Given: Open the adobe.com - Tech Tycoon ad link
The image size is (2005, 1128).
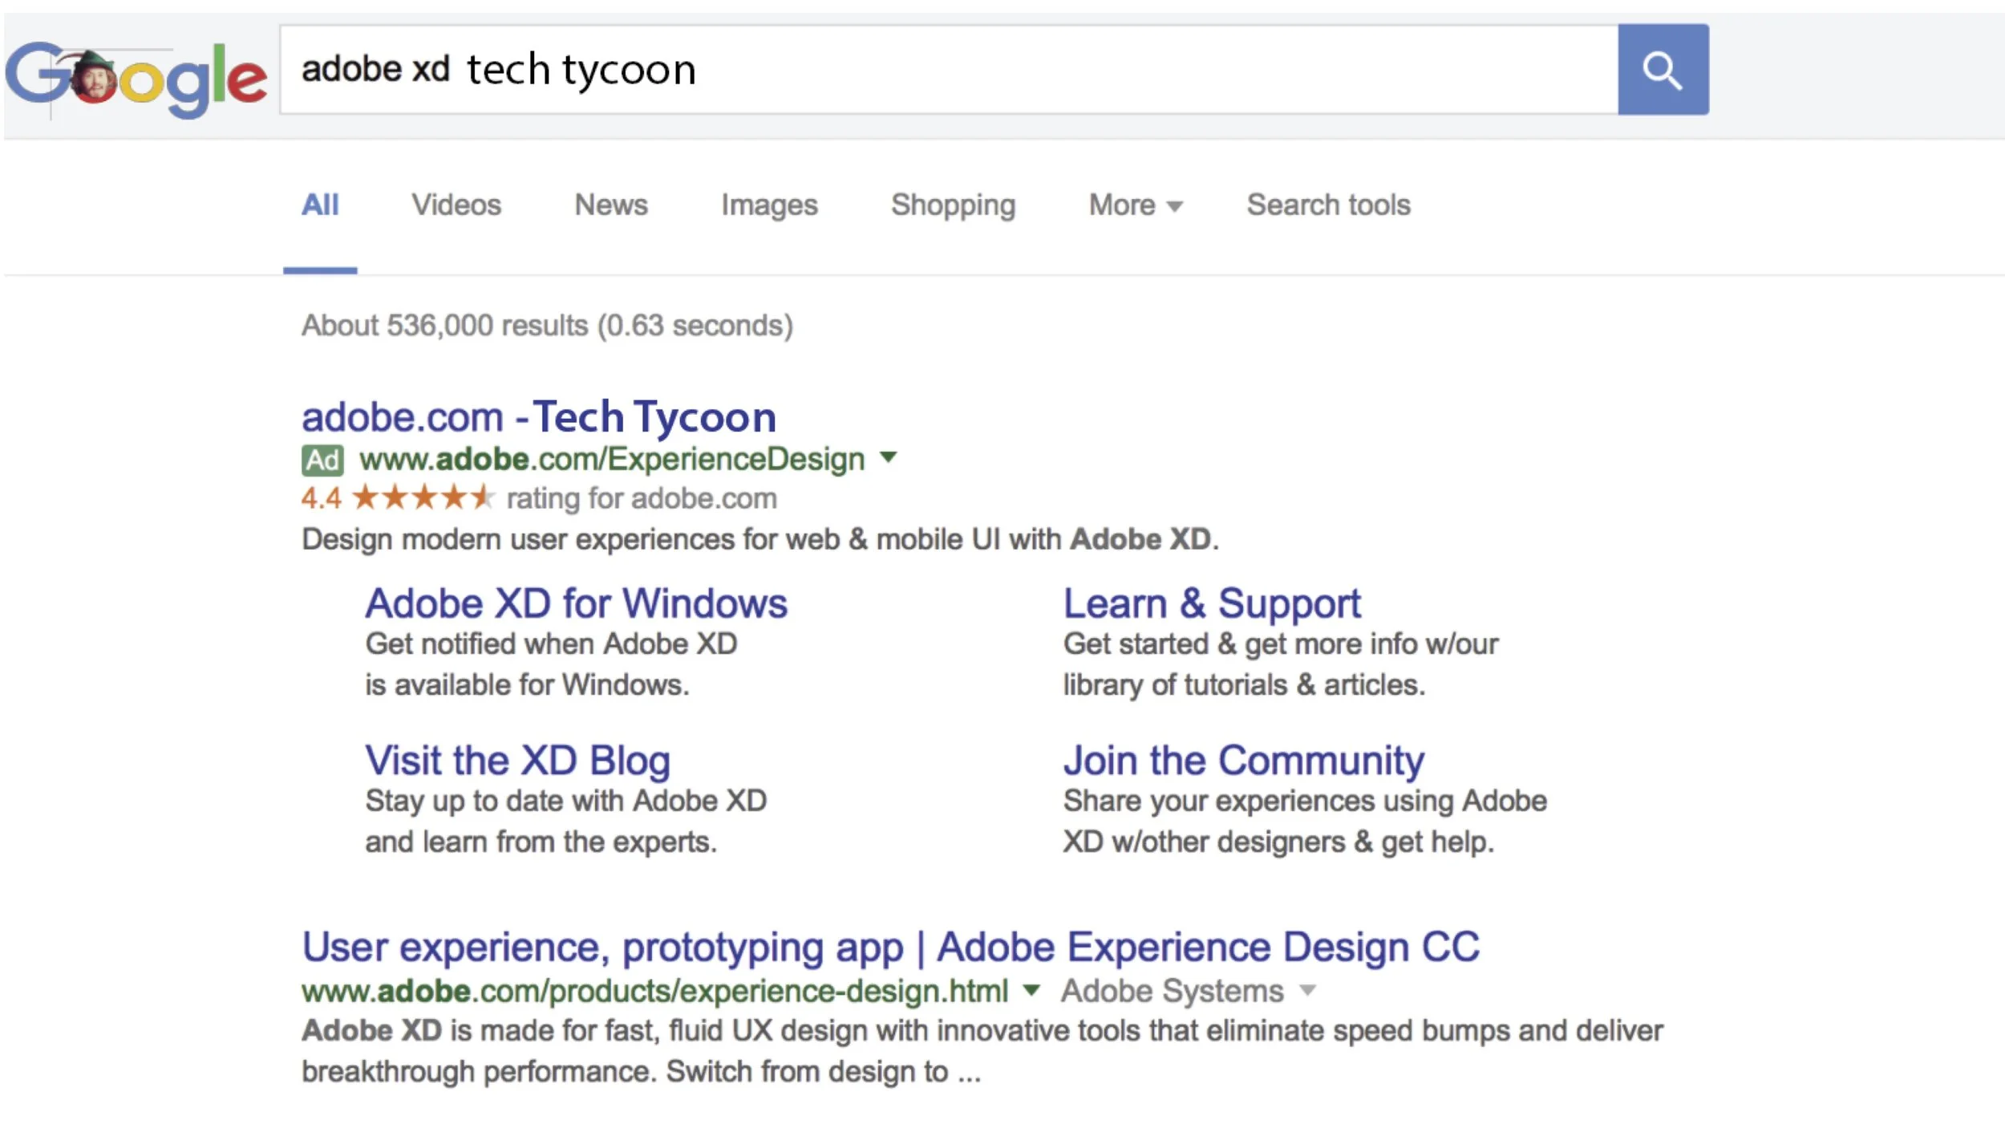Looking at the screenshot, I should click(x=538, y=417).
